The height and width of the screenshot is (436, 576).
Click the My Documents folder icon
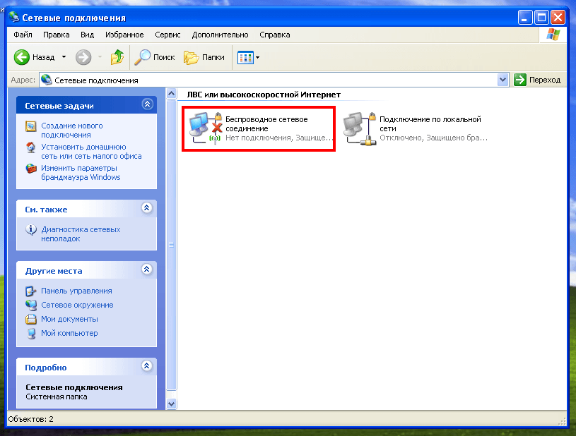click(31, 319)
